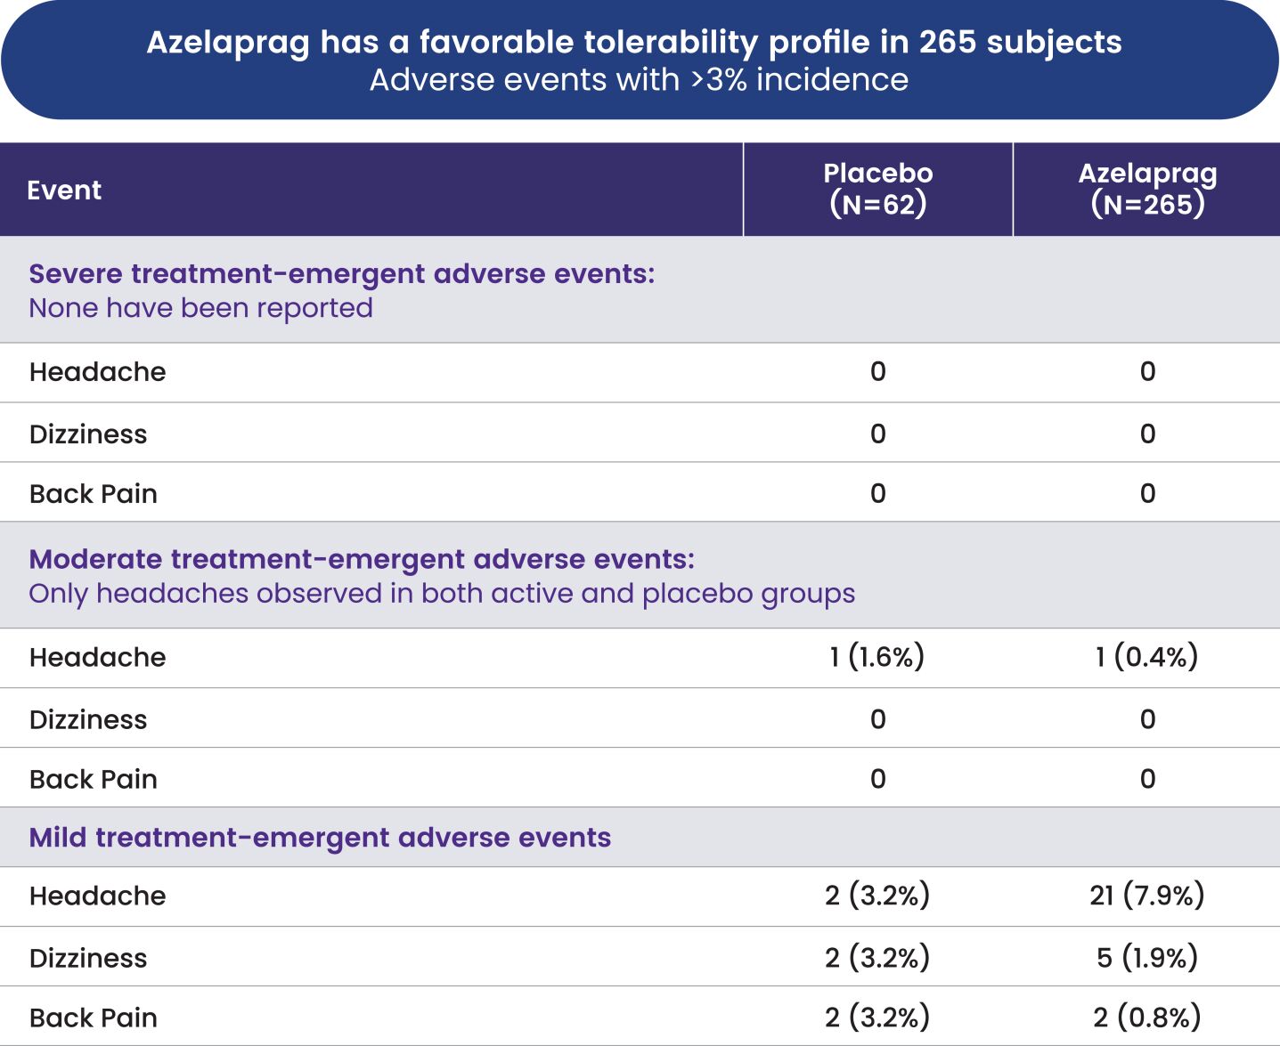Select the Headache label in the Mild section

pyautogui.click(x=97, y=896)
